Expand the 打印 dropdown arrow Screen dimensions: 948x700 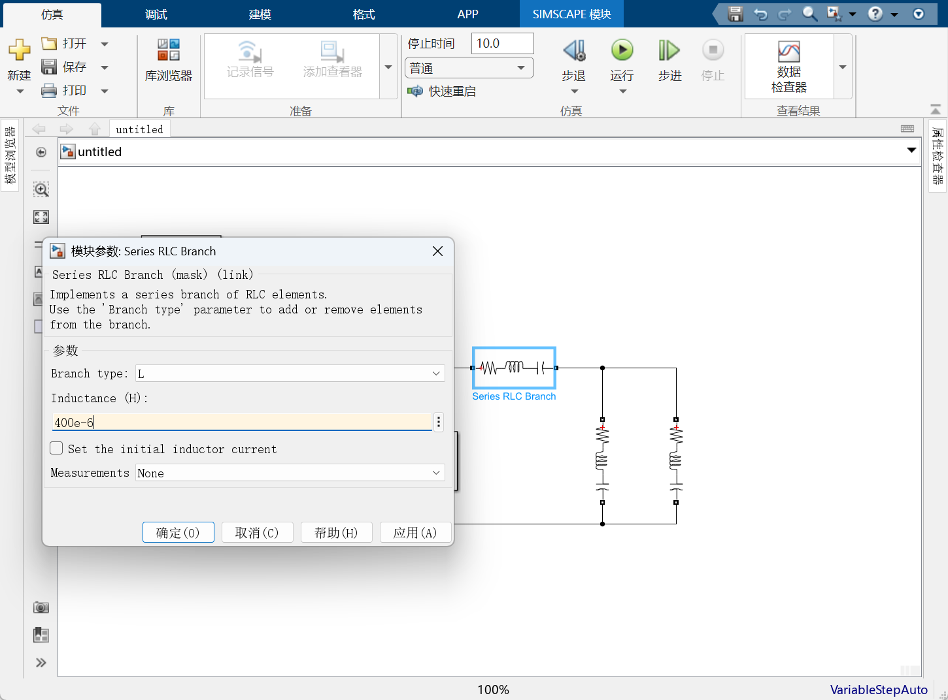tap(105, 91)
